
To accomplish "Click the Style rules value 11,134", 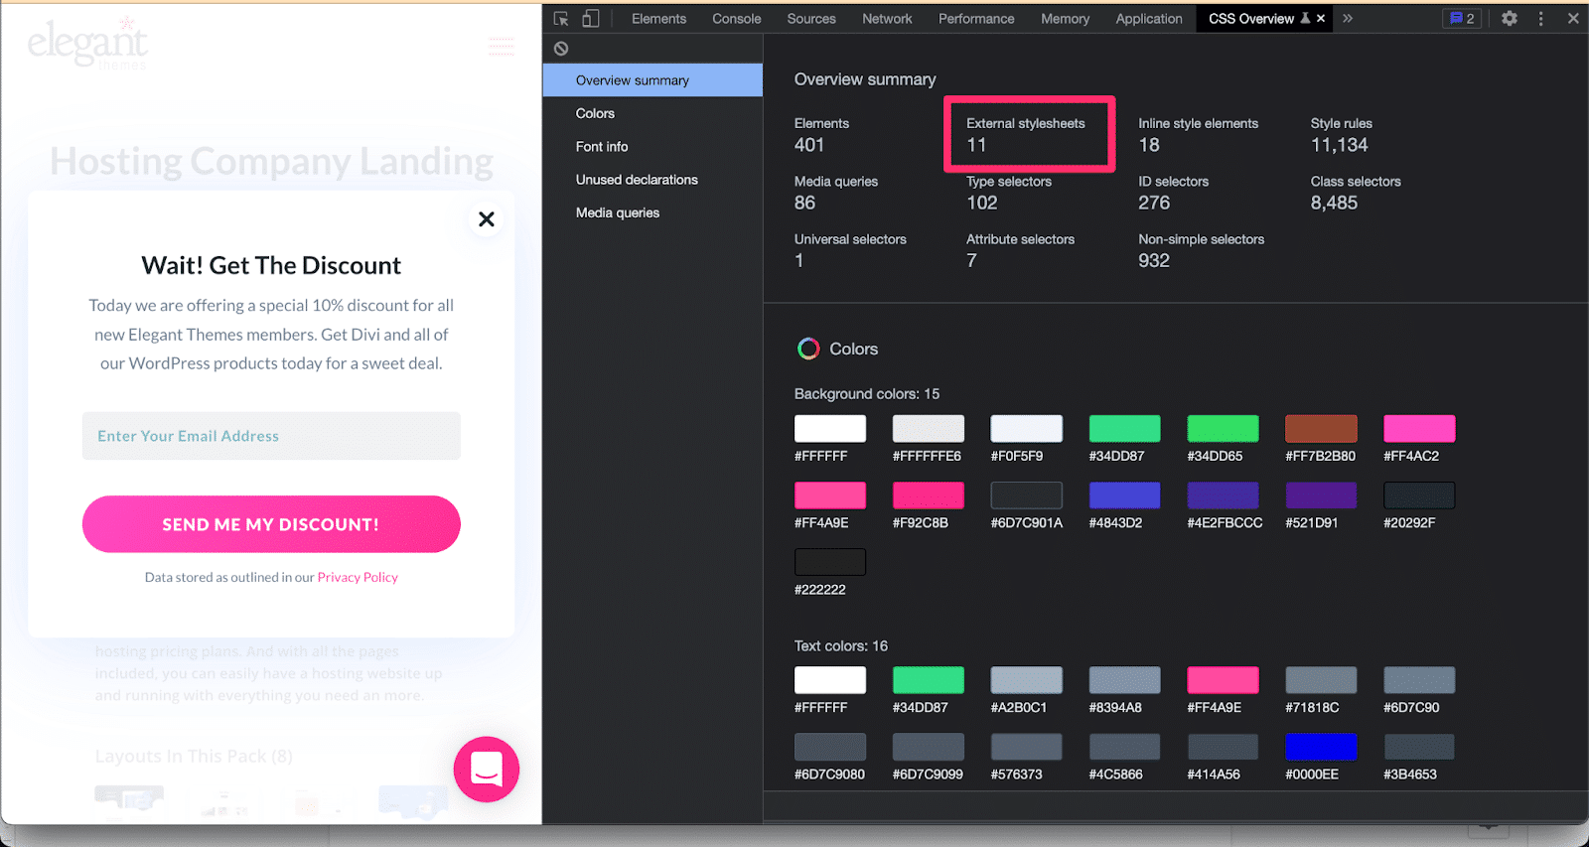I will pos(1339,145).
